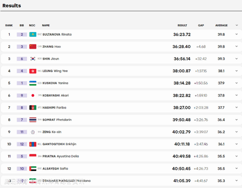
Task: Open athlete PRIATNA Ayustina Delia
Action: (x=60, y=156)
